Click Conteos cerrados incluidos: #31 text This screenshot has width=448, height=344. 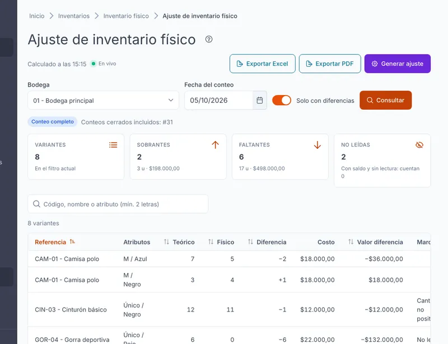pos(127,122)
